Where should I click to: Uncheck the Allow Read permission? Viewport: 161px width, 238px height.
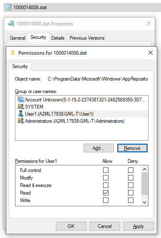tap(106, 193)
